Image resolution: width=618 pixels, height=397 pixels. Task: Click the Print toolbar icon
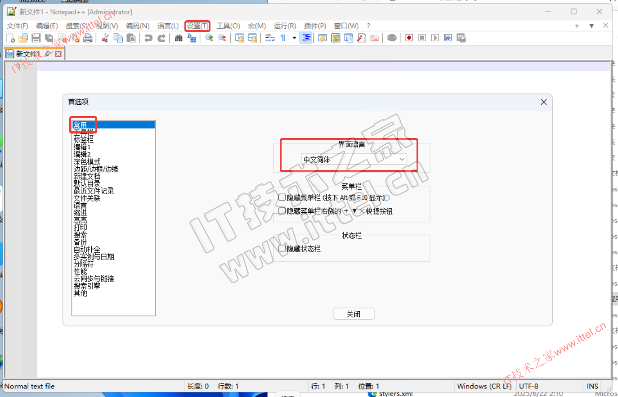click(x=88, y=38)
